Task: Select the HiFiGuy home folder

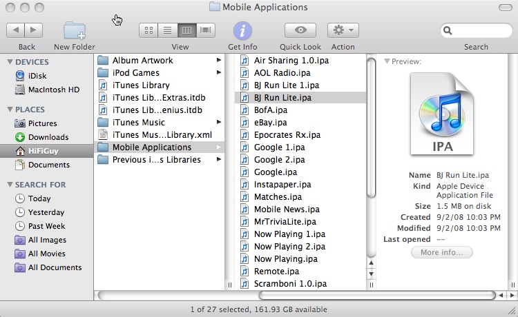Action: pyautogui.click(x=46, y=151)
